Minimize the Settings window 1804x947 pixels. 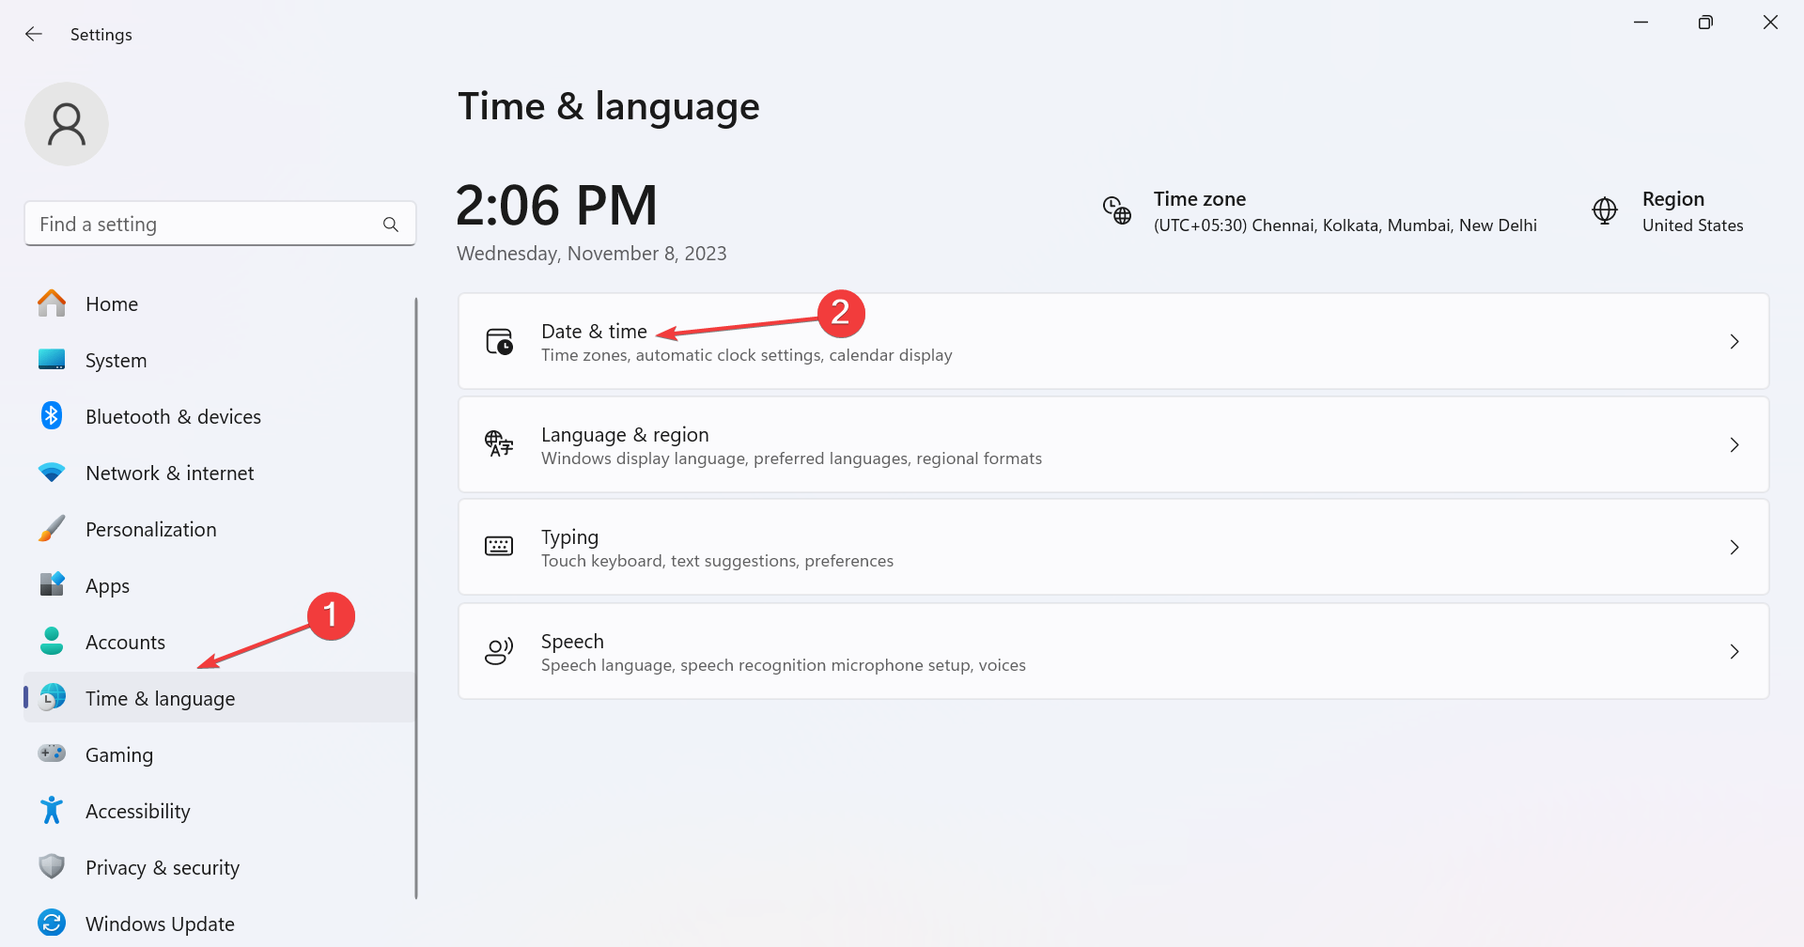coord(1641,22)
